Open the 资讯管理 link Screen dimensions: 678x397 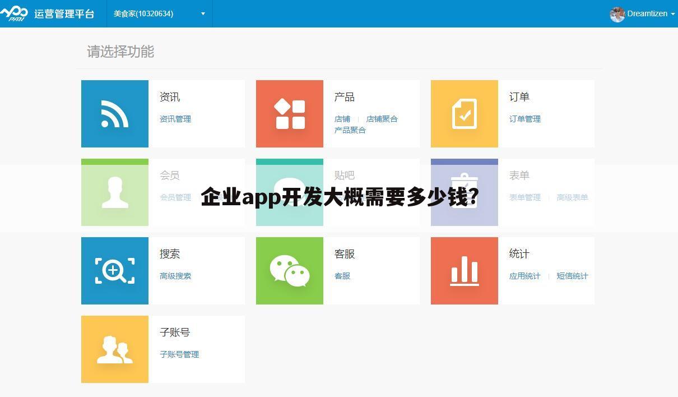[x=175, y=119]
